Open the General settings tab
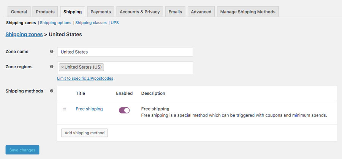Screen dimensions: 342x159 point(19,12)
